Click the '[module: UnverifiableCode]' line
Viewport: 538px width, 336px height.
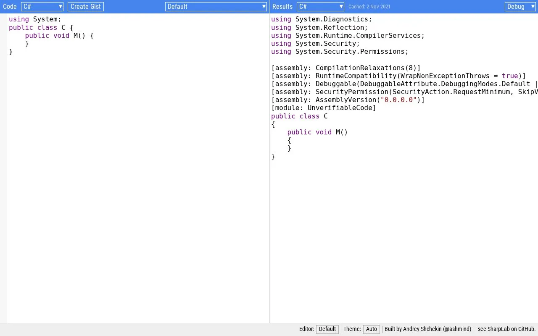tap(324, 108)
